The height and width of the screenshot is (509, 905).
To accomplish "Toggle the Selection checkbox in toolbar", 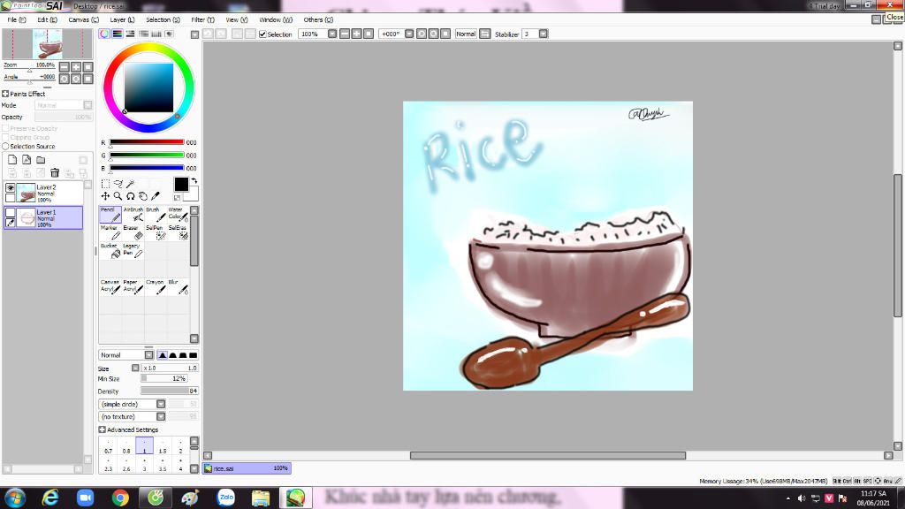I will point(262,34).
